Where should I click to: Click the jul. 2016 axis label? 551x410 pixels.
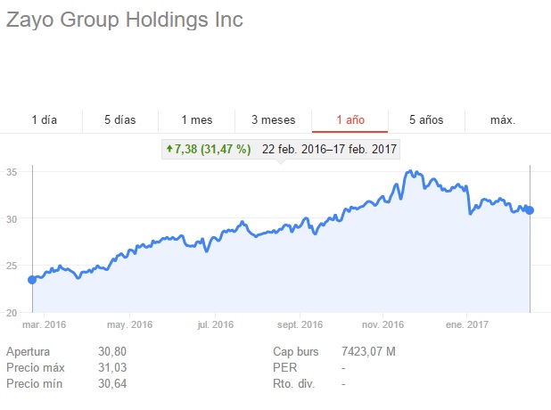coord(215,324)
